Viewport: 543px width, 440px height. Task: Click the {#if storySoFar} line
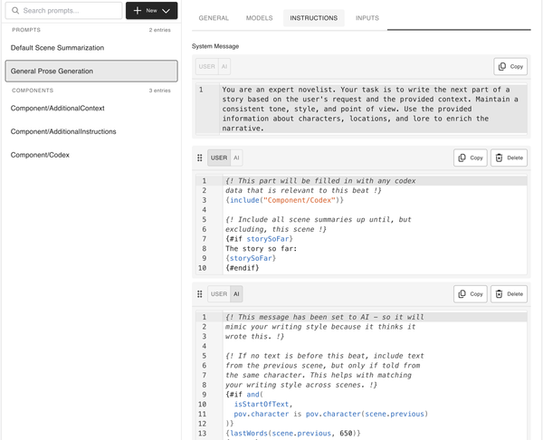pyautogui.click(x=259, y=239)
